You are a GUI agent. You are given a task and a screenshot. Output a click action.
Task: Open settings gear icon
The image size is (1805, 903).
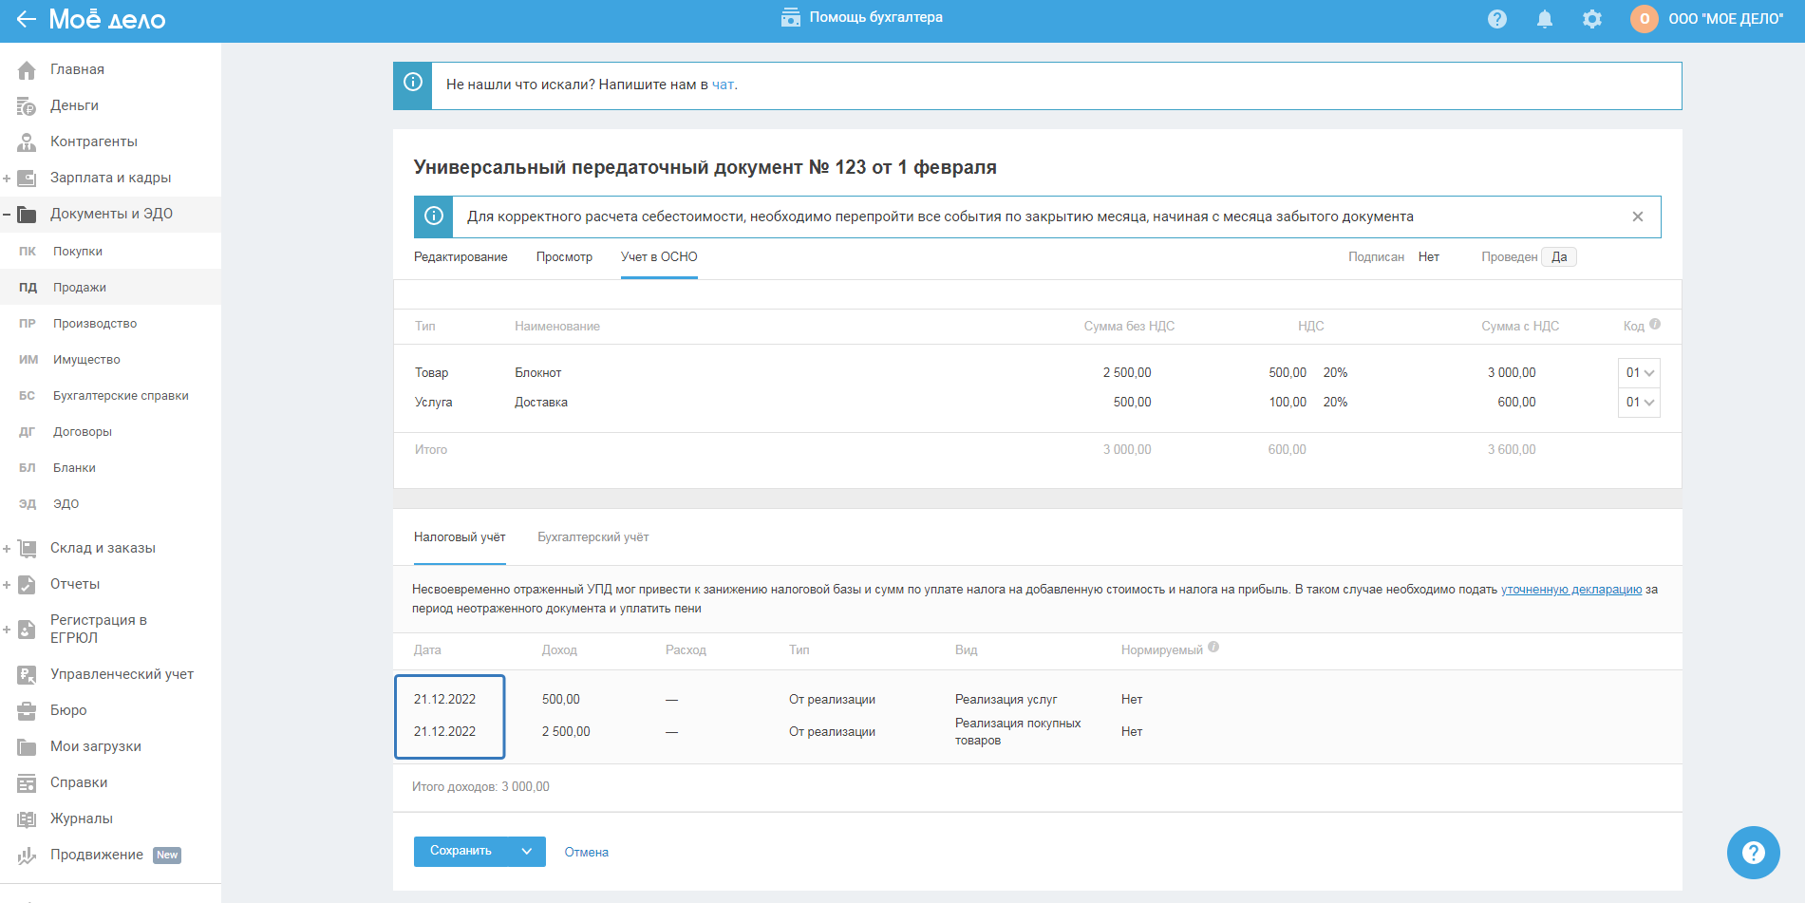1592,19
